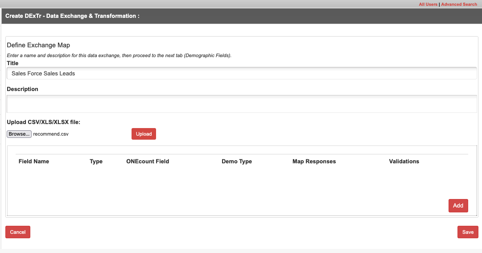The image size is (482, 253).
Task: Click the Demo Type column header
Action: [237, 161]
